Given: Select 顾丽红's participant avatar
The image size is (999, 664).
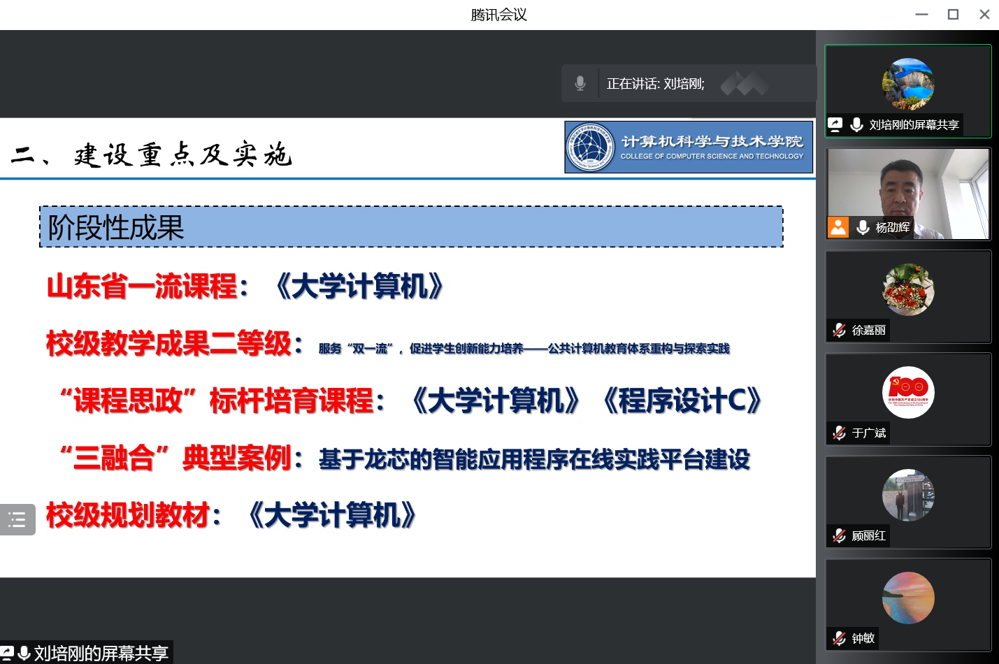Looking at the screenshot, I should click(x=908, y=495).
